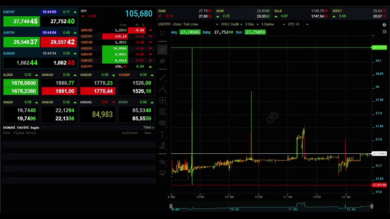Click the Satış value 27,75240 in chart header
Viewport: 390px width, 219px height.
tap(223, 32)
